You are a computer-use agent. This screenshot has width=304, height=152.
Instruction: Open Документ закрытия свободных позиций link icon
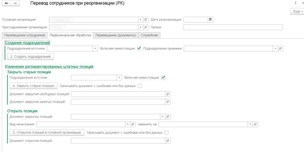coord(167,94)
